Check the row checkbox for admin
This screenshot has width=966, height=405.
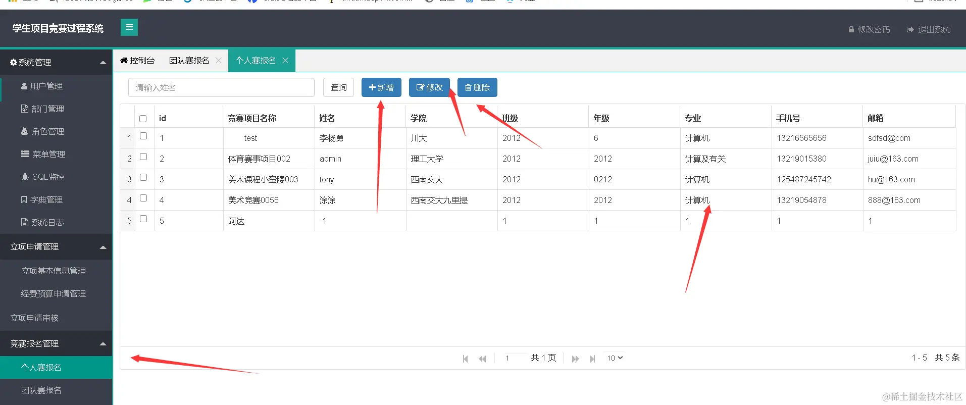click(143, 157)
